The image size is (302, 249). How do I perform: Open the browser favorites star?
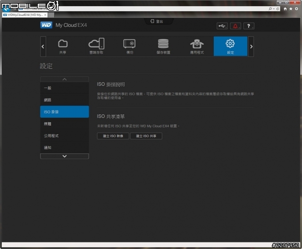click(291, 9)
